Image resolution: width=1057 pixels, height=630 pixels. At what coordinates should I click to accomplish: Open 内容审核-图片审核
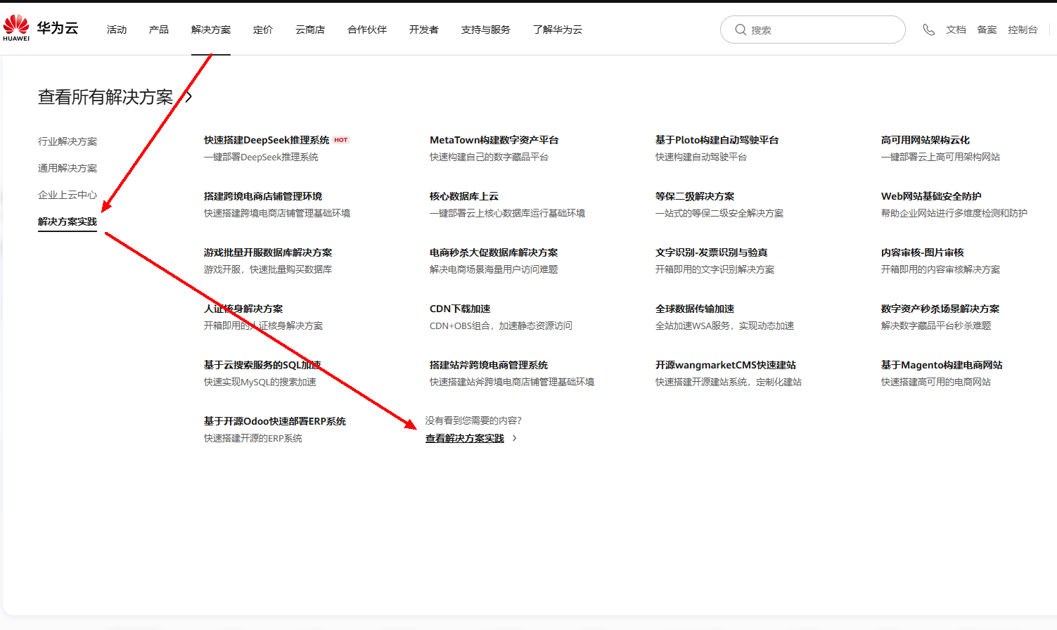(x=923, y=252)
